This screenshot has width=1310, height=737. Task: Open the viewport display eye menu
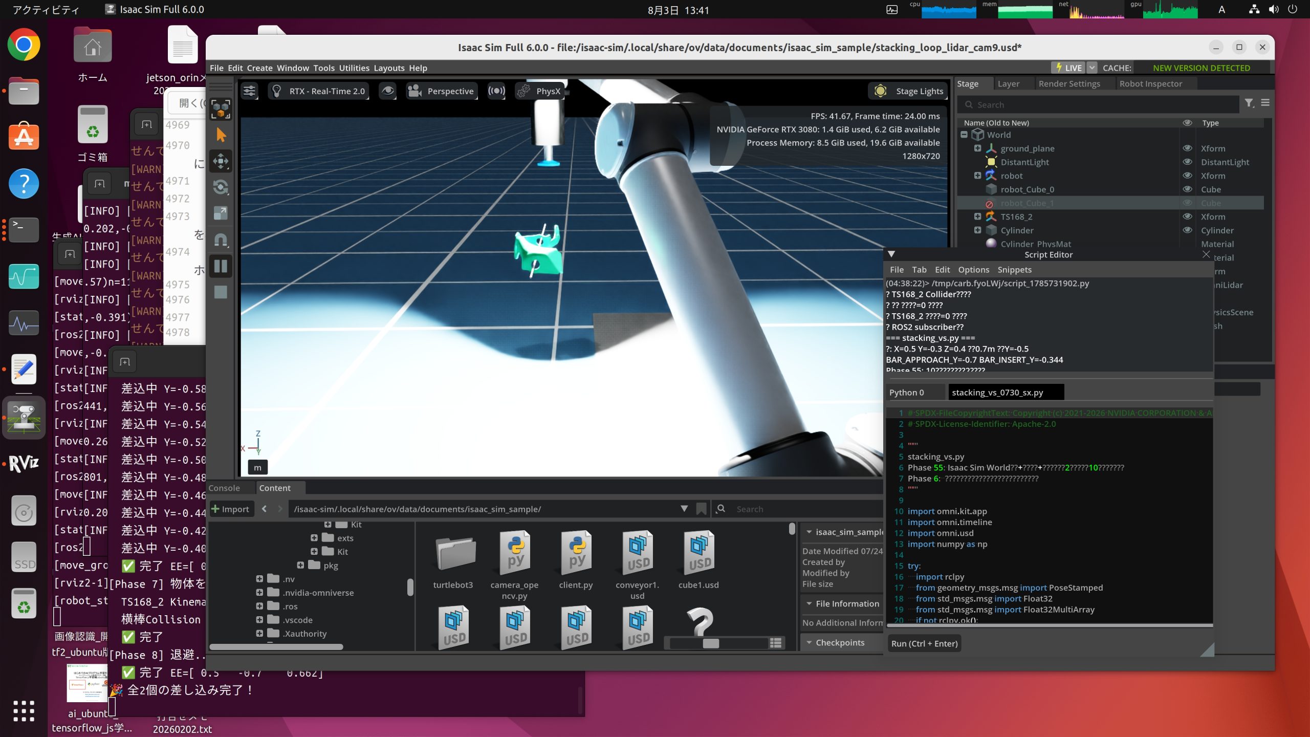point(388,91)
